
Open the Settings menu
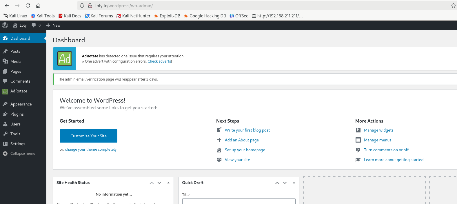23,144
